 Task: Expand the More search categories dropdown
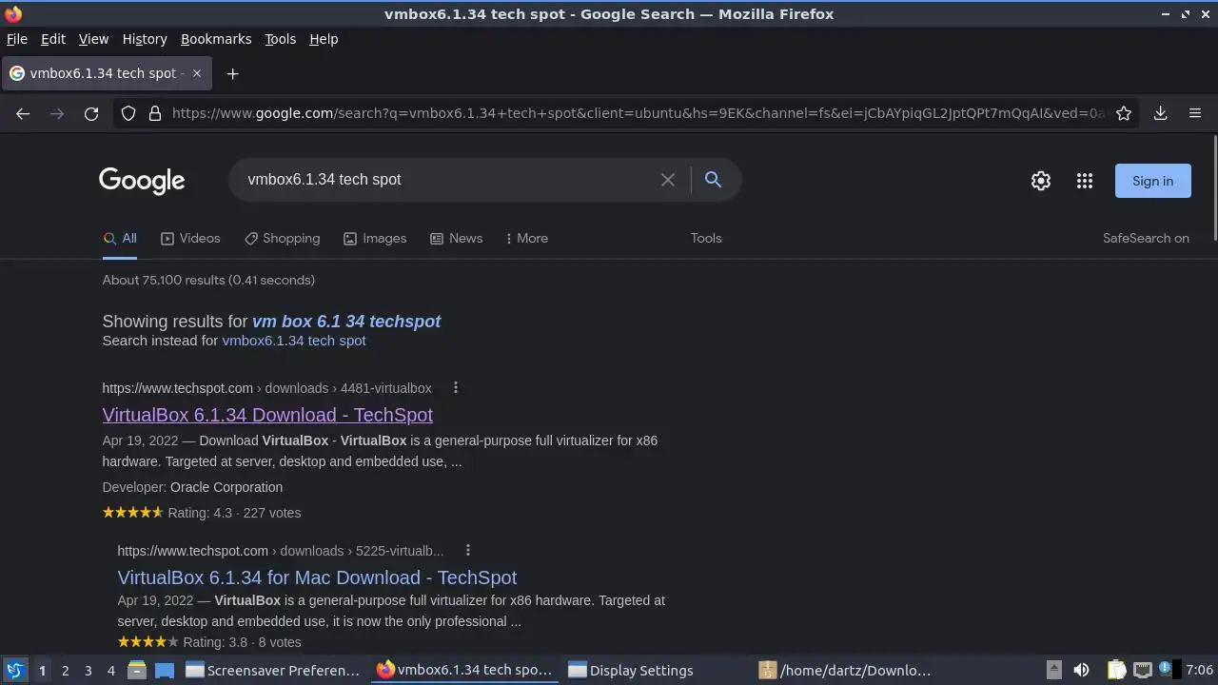(526, 238)
